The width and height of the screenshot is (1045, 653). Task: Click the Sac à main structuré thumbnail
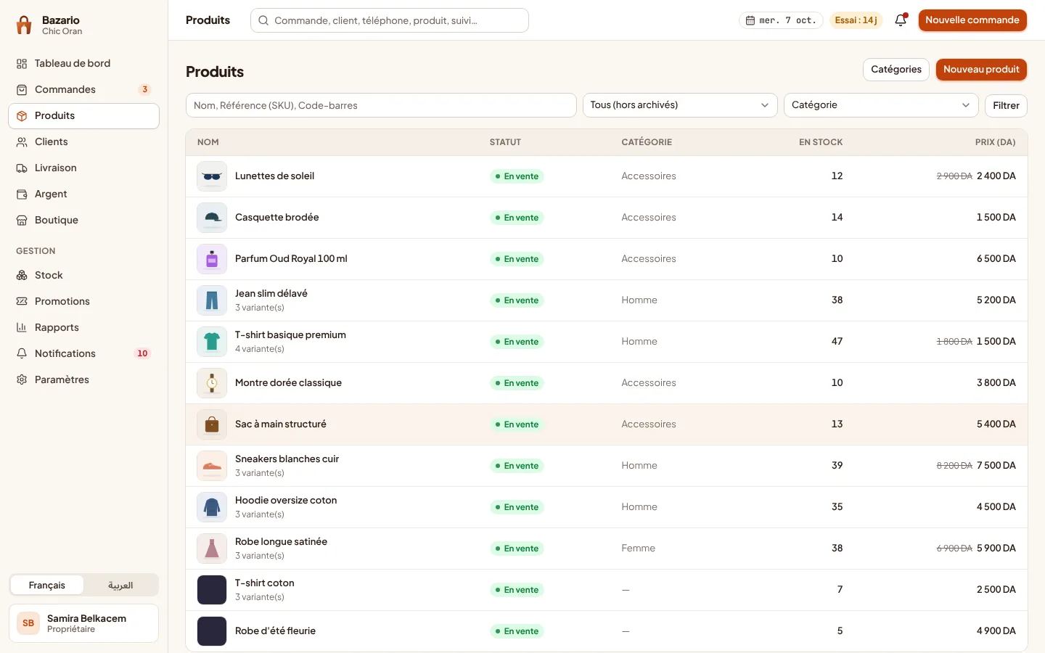click(212, 424)
